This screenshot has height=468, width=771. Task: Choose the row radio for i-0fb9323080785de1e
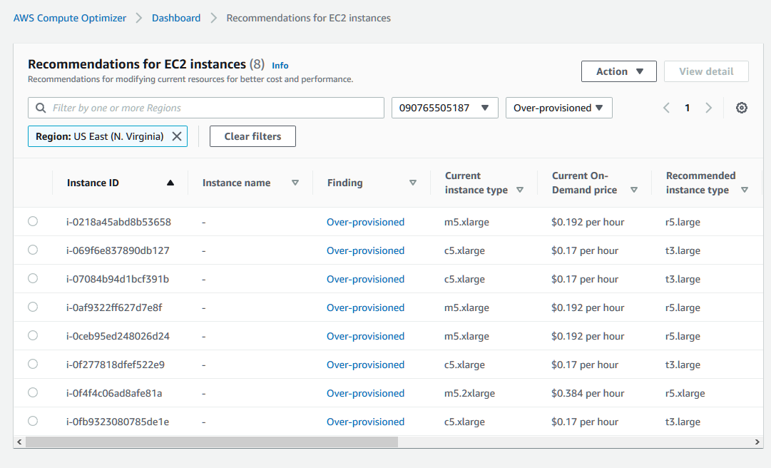pyautogui.click(x=32, y=421)
